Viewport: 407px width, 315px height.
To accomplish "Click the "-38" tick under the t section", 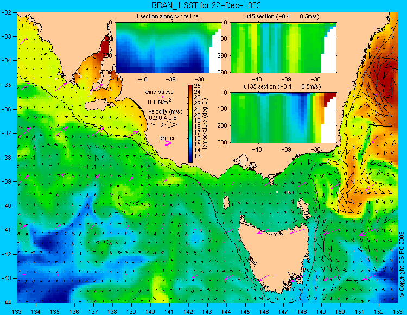I will (200, 79).
